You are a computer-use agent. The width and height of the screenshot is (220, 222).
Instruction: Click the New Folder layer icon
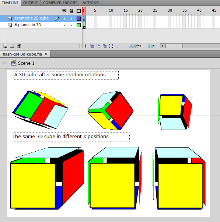coord(12,46)
